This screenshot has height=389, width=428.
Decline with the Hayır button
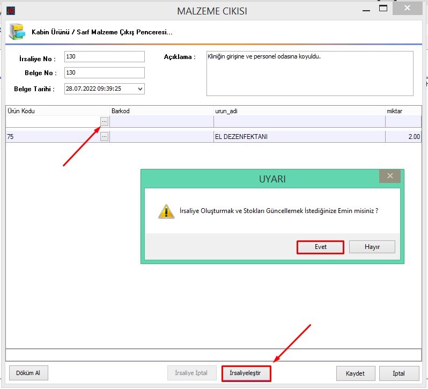point(372,247)
